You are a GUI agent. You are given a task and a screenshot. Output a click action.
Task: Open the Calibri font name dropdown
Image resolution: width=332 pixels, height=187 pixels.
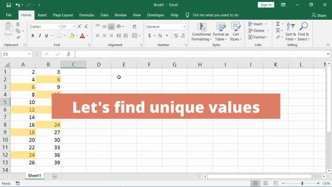(x=59, y=26)
